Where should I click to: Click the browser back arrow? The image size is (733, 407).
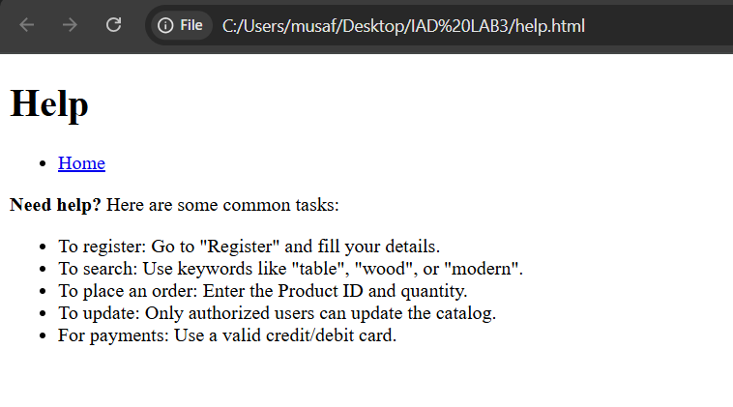[x=27, y=25]
